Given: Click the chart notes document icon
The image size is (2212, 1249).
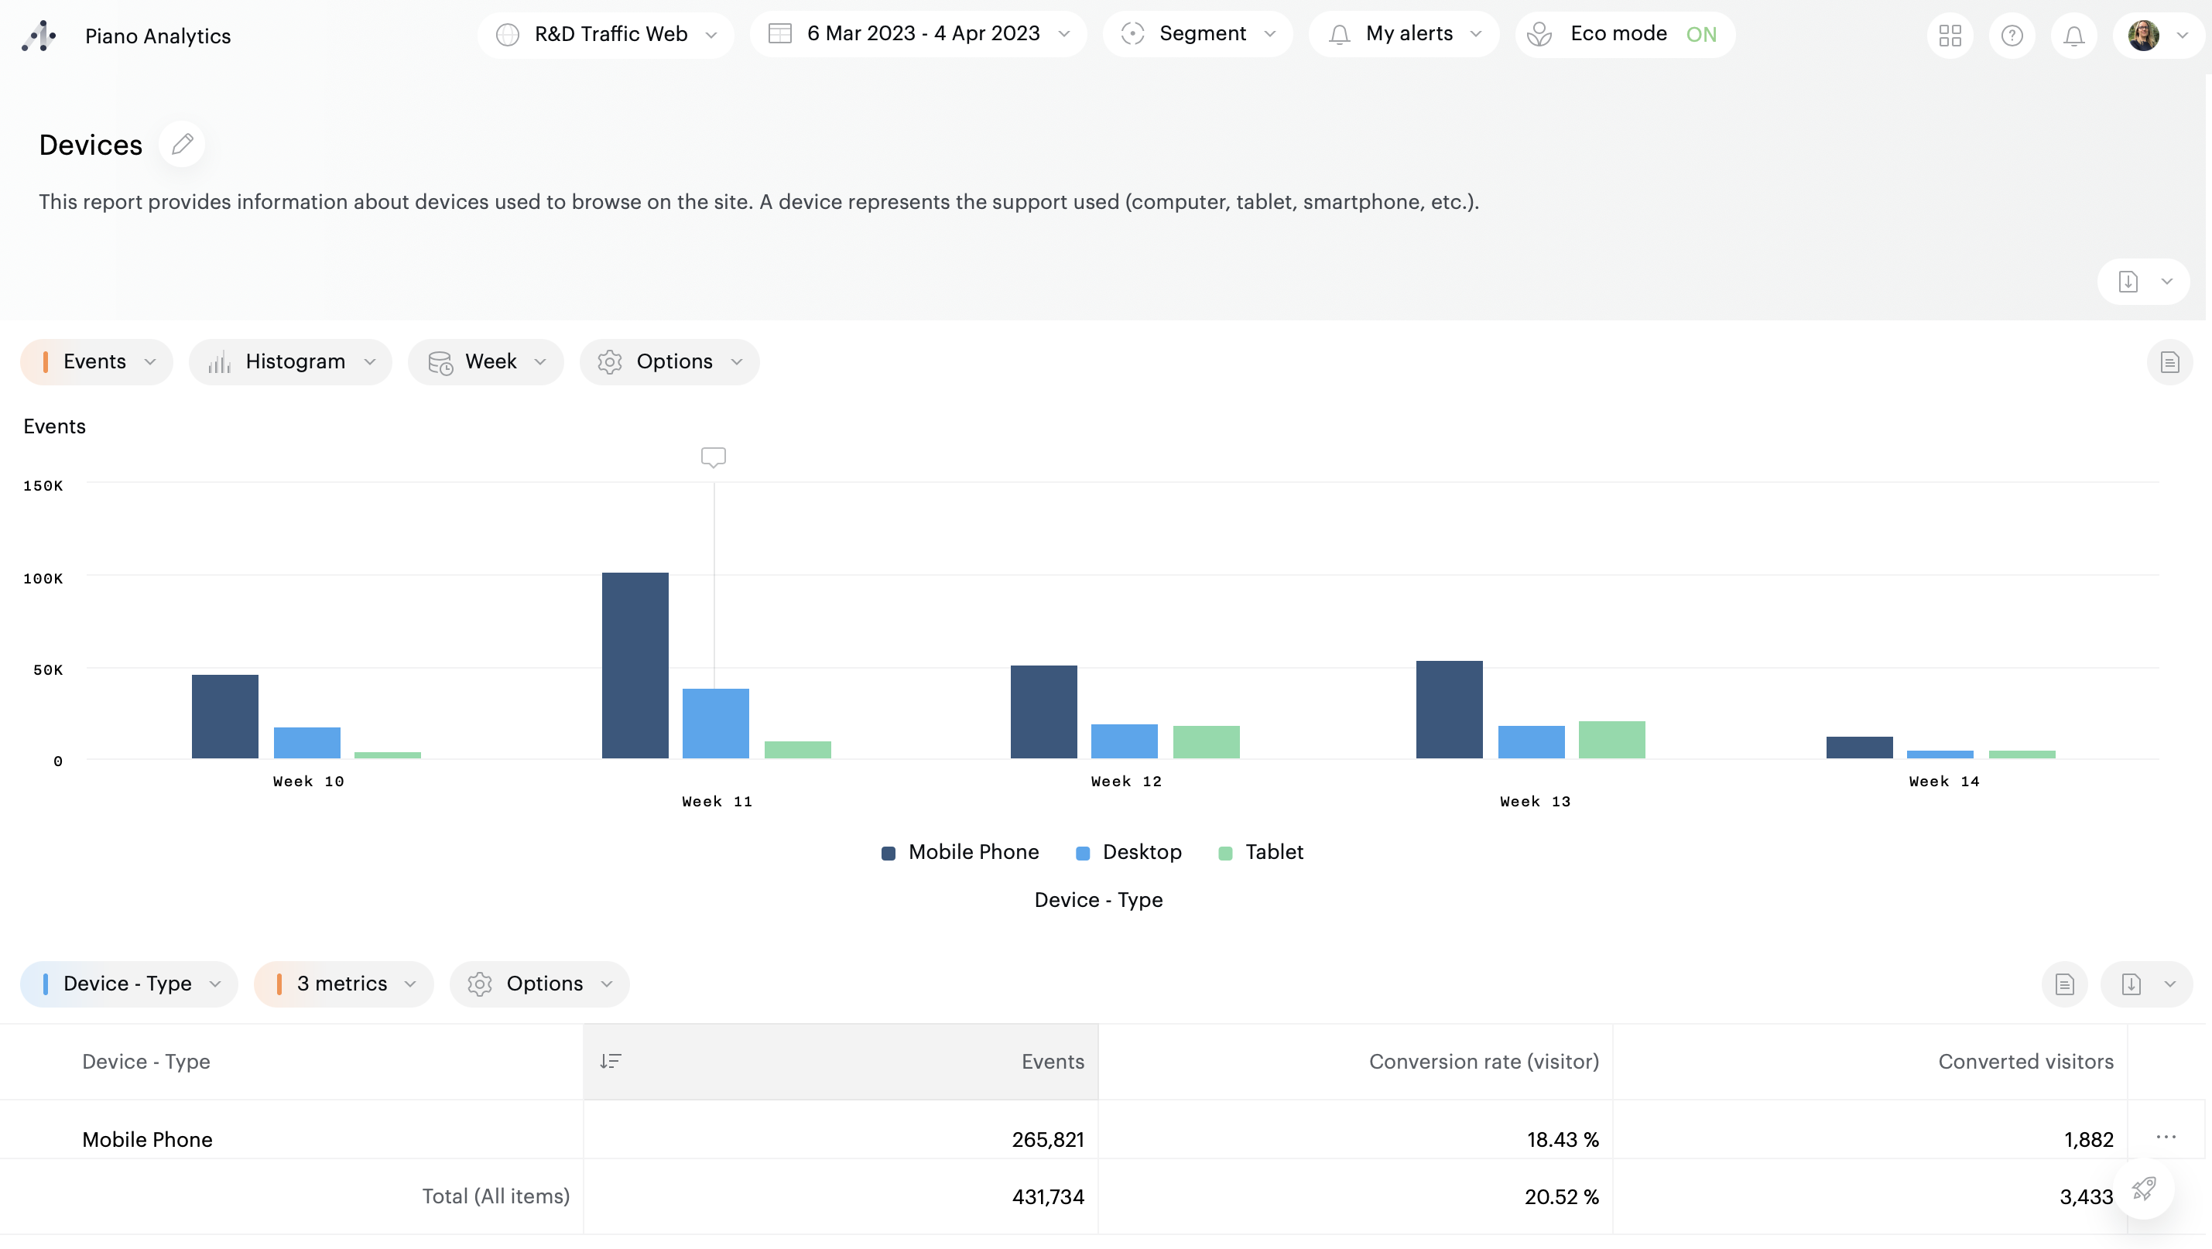Looking at the screenshot, I should (x=2169, y=362).
